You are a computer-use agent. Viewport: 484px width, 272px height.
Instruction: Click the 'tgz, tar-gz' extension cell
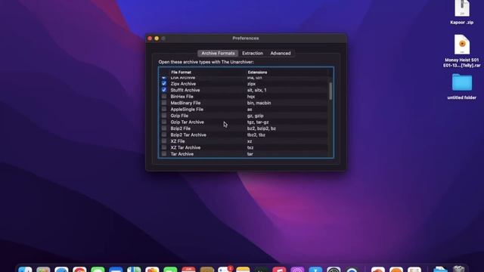click(x=258, y=122)
